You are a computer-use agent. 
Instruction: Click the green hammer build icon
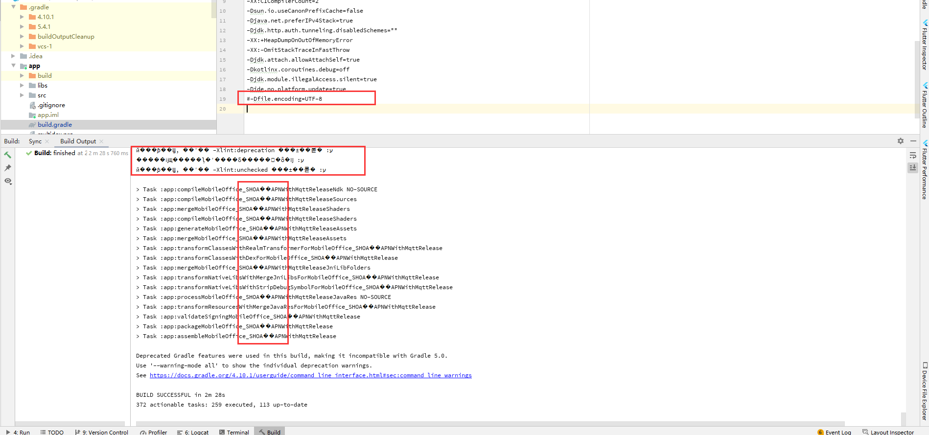click(x=8, y=155)
